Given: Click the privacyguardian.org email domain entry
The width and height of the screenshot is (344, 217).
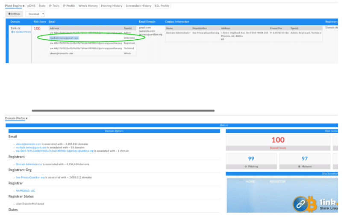Looking at the screenshot, I should (x=151, y=35).
